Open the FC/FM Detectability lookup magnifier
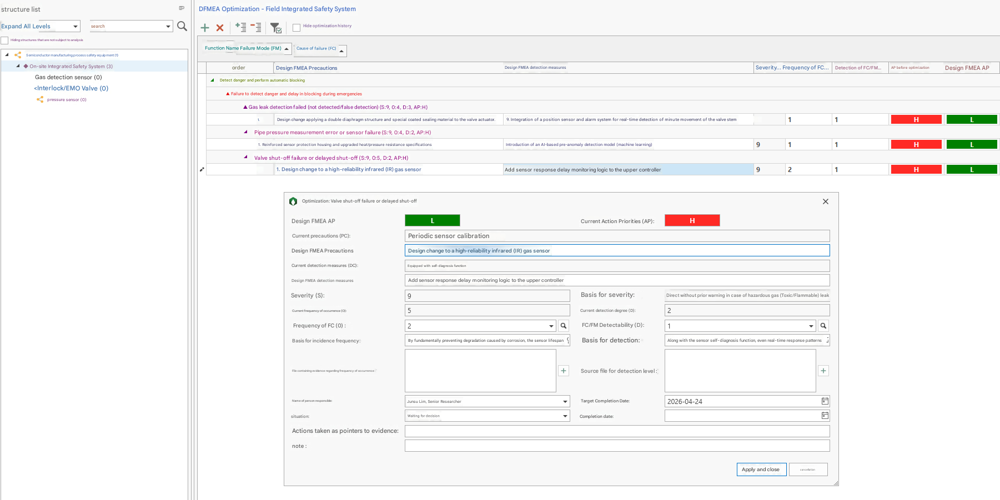 click(823, 326)
